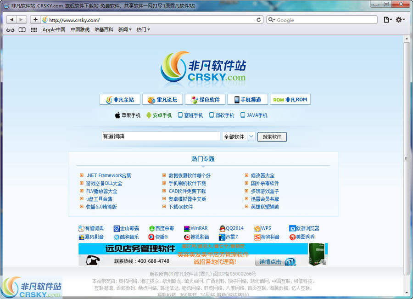Open the 酷狗音乐 icon link
Image resolution: width=413 pixels, height=299 pixels.
(x=126, y=237)
